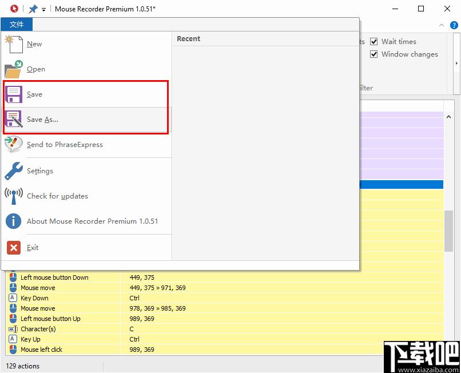The height and width of the screenshot is (373, 461).
Task: Click mouse icon on Mouse move 978, 369 row
Action: tap(13, 308)
